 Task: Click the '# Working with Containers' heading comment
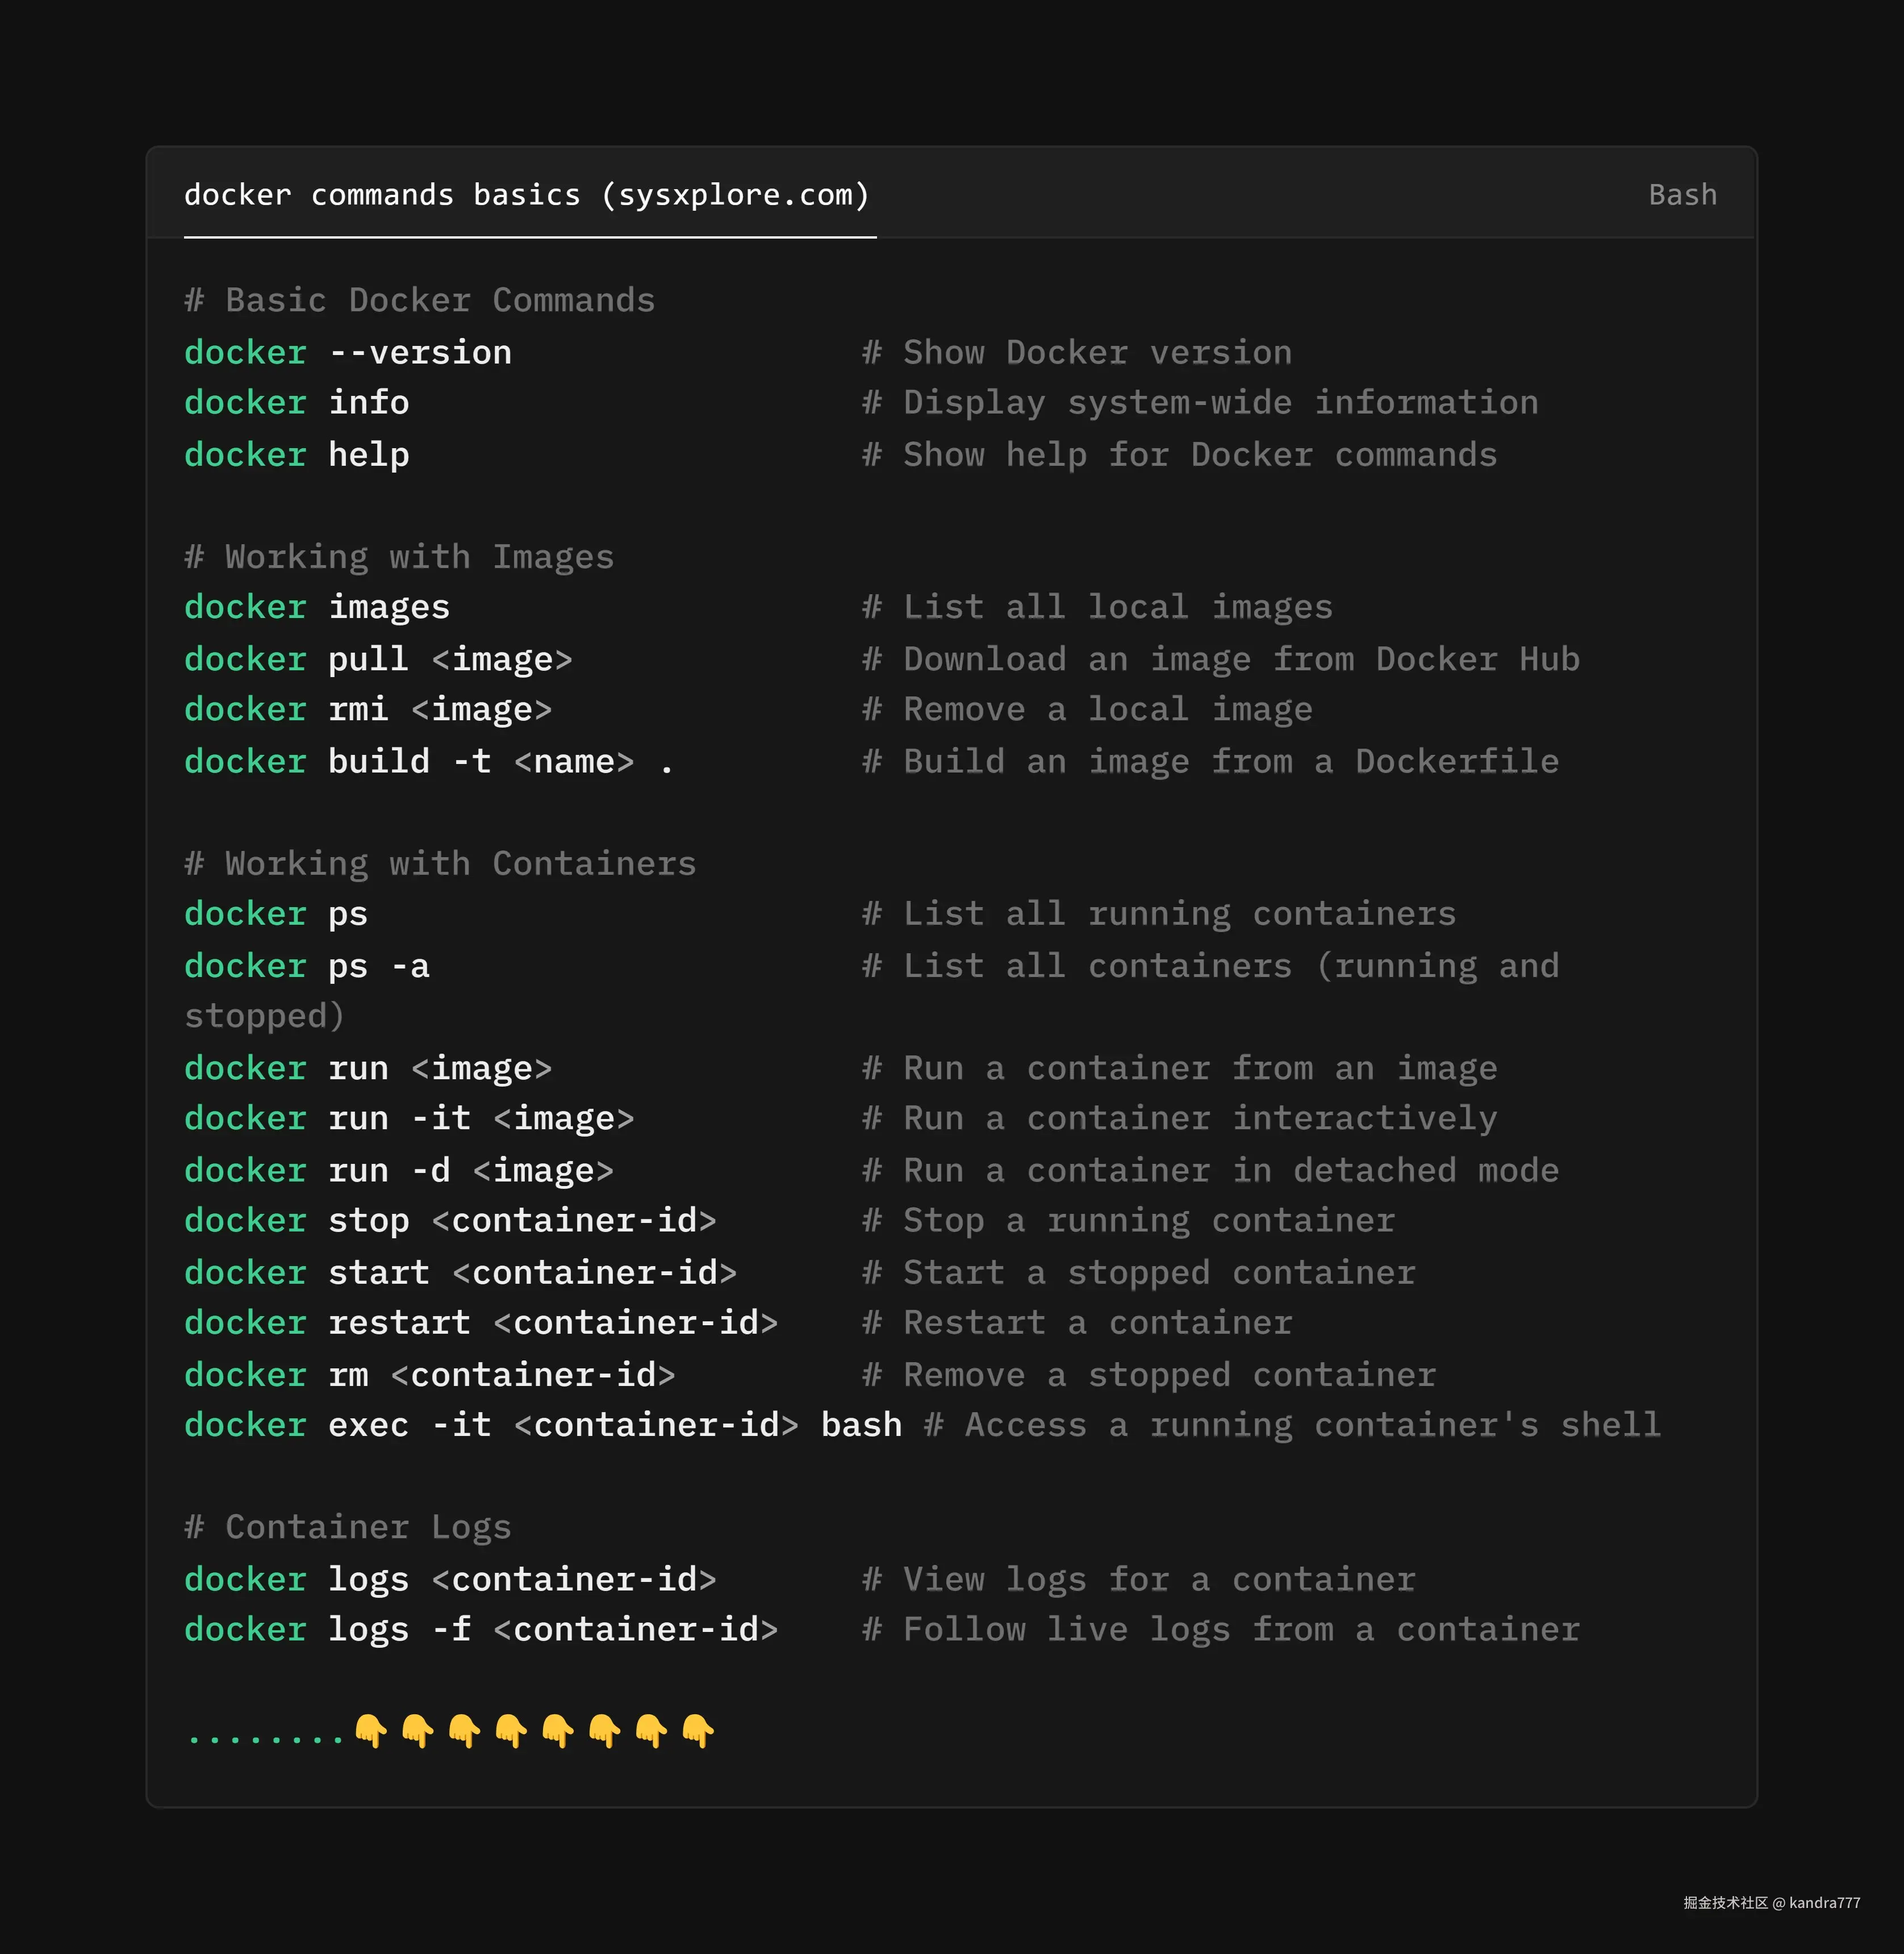click(x=440, y=864)
